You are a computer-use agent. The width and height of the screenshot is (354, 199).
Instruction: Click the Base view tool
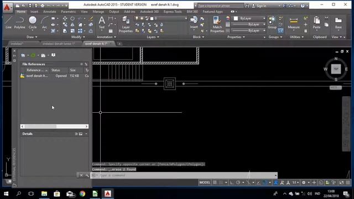tap(338, 23)
